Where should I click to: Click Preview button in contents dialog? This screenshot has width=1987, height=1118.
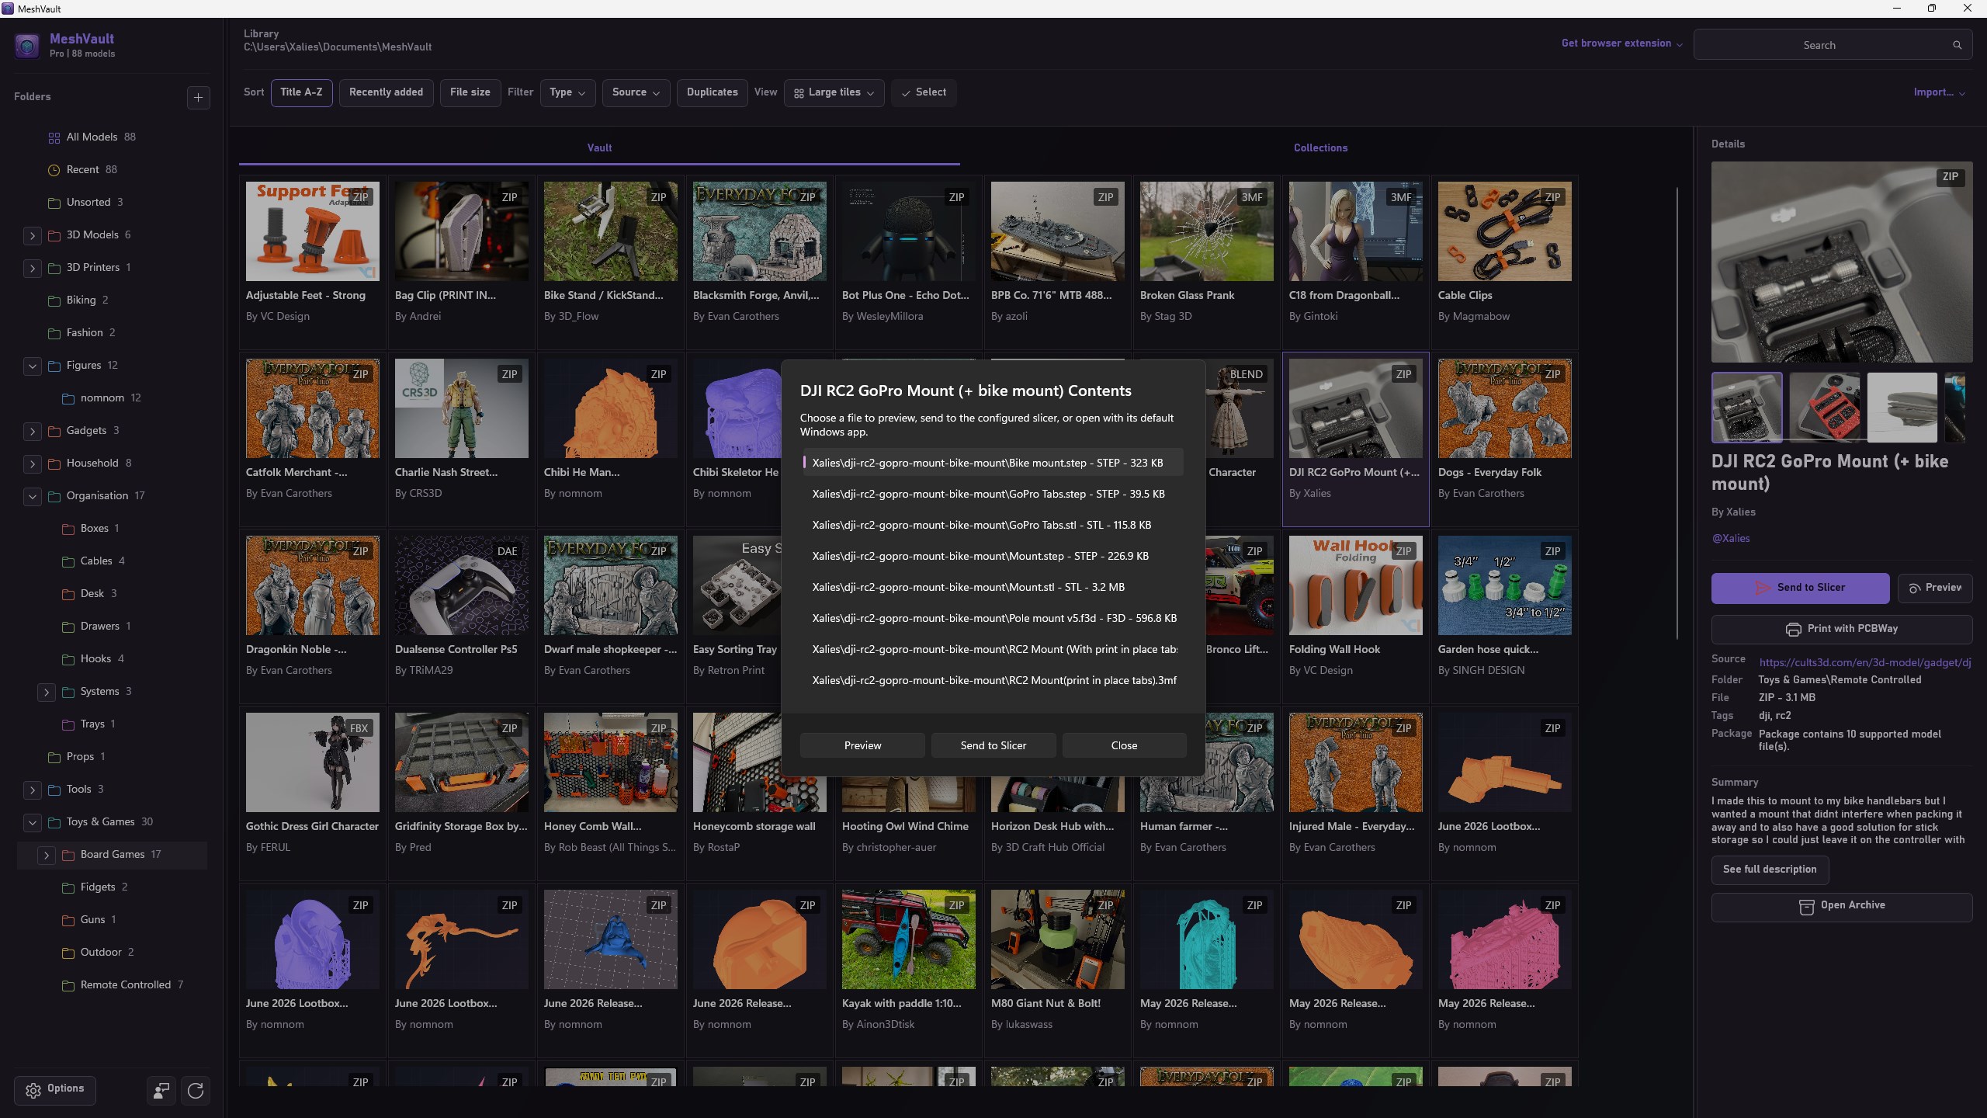pyautogui.click(x=862, y=745)
